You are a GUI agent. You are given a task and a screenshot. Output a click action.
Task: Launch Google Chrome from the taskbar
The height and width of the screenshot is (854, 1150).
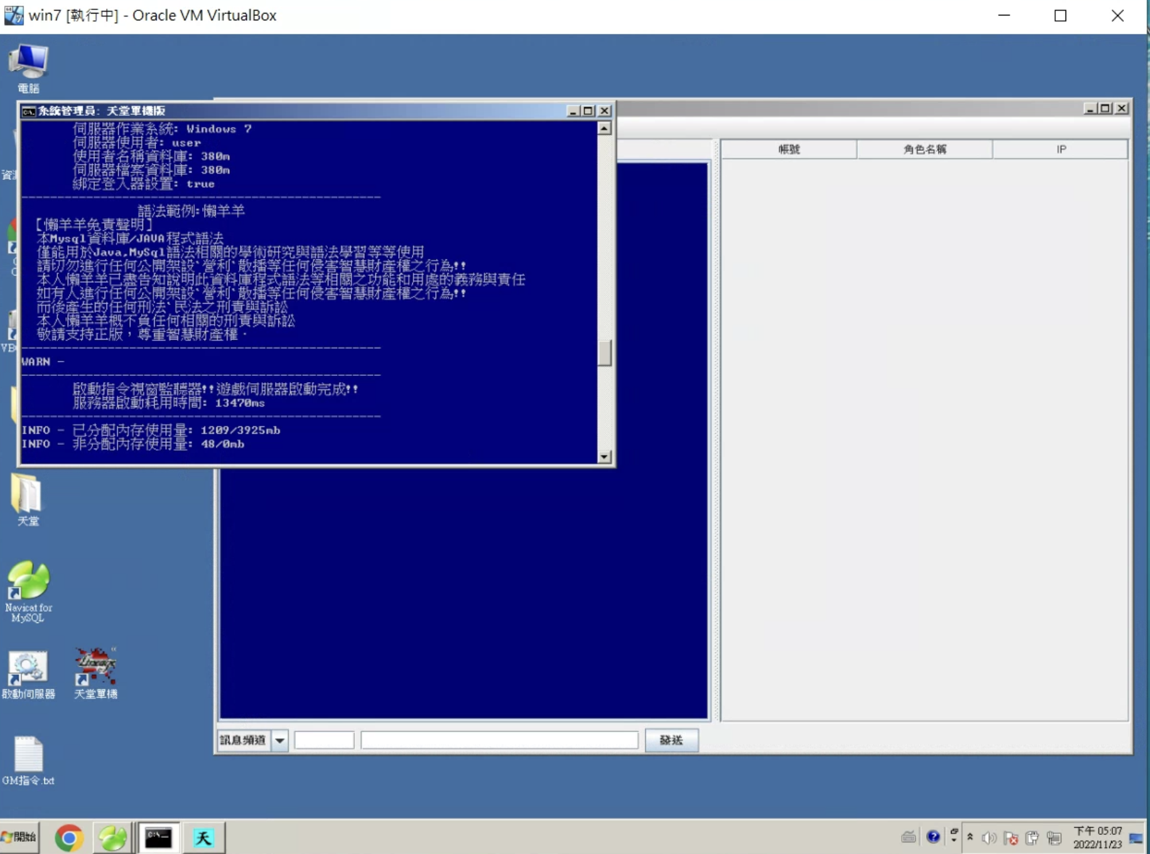click(x=68, y=838)
